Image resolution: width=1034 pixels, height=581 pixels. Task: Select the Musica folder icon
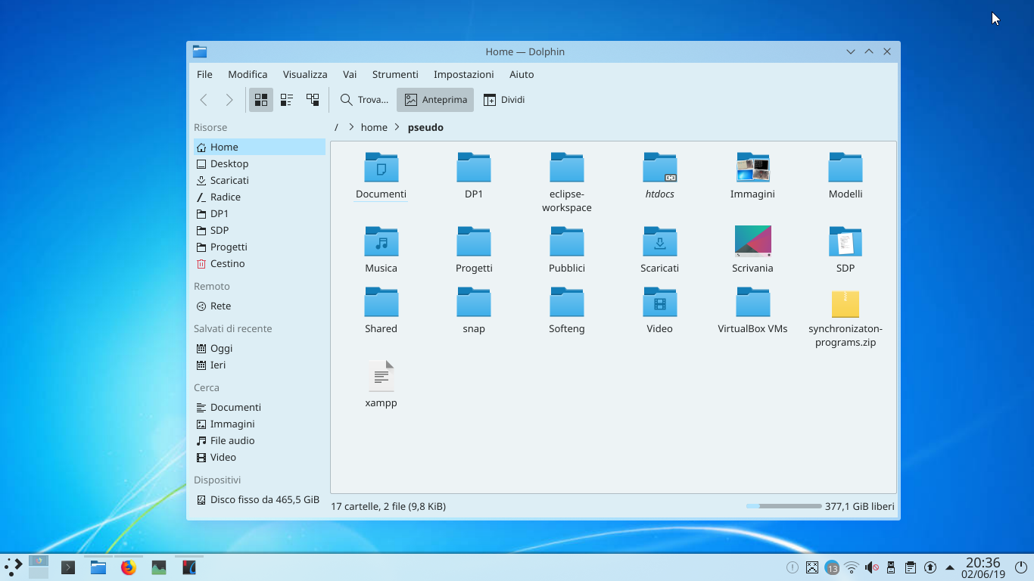click(x=381, y=241)
